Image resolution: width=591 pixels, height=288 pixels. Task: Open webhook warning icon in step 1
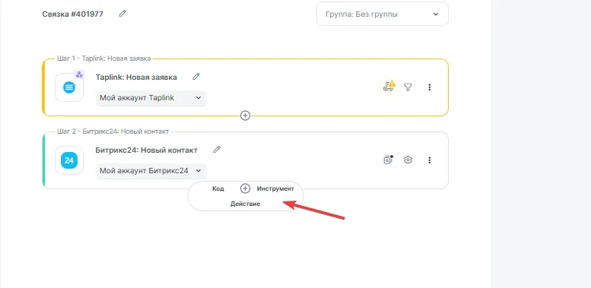click(389, 86)
